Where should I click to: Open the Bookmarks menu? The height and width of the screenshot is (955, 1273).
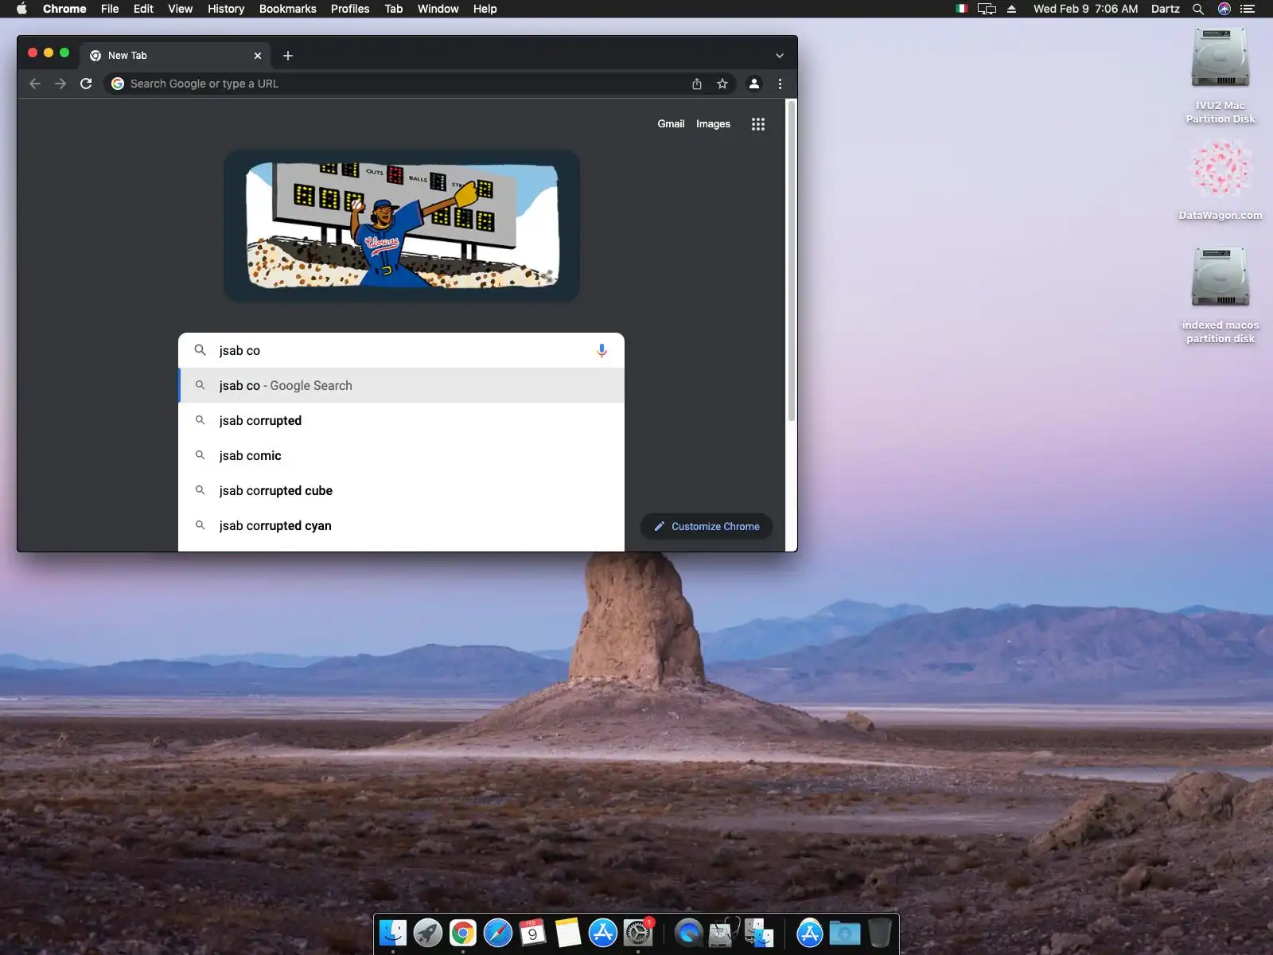click(x=287, y=9)
